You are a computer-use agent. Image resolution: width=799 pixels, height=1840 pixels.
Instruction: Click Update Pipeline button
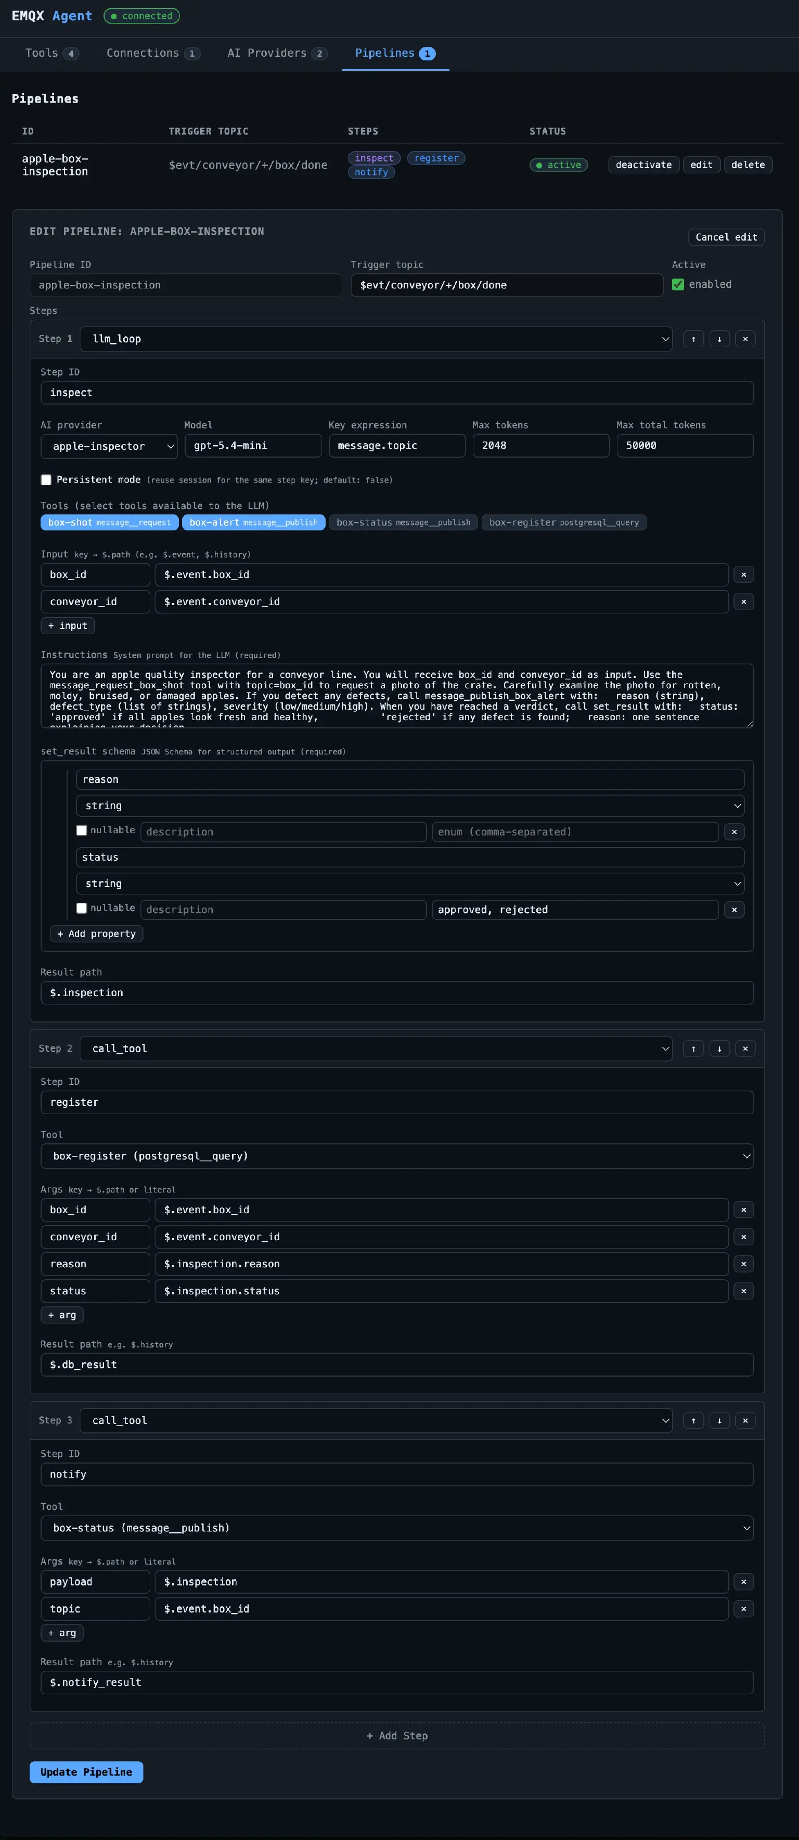point(86,1771)
